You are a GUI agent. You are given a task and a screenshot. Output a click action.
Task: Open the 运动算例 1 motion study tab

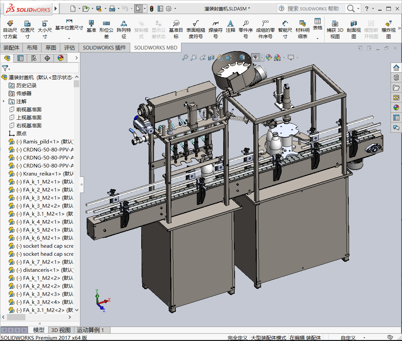point(90,330)
